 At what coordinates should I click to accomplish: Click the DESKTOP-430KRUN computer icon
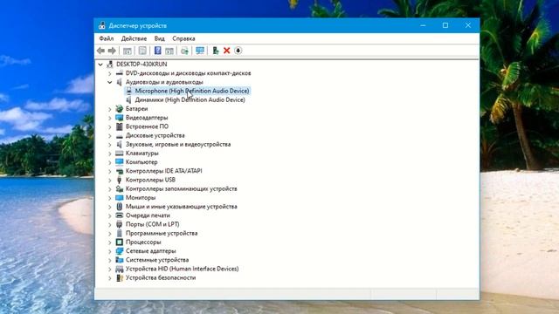pos(110,64)
